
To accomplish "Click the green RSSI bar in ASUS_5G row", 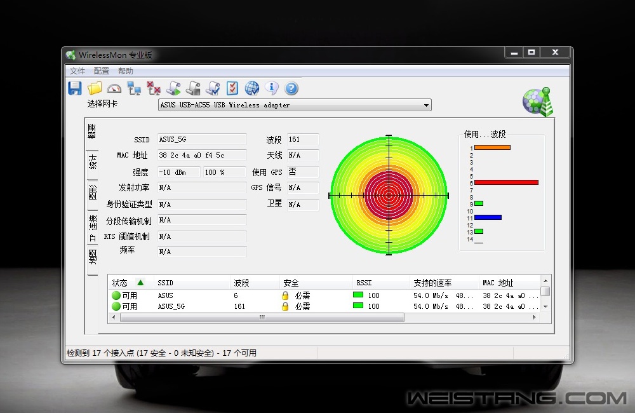I will [x=358, y=306].
